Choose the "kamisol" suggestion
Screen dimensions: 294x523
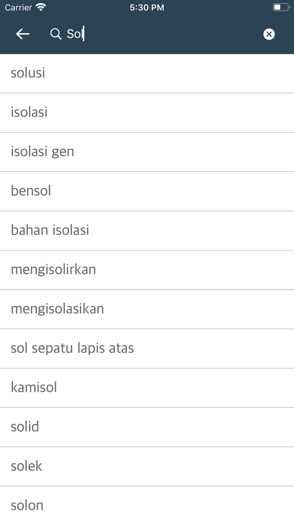[x=147, y=388]
